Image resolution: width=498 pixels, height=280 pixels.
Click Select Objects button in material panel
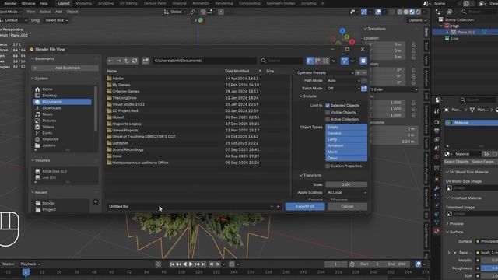(456, 162)
